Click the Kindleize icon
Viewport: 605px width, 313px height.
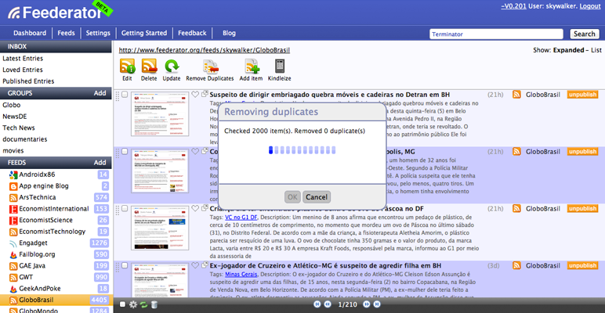(280, 67)
